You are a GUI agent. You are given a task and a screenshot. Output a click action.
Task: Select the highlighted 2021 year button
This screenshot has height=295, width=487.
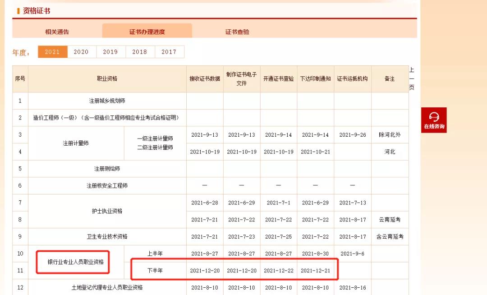[x=52, y=51]
